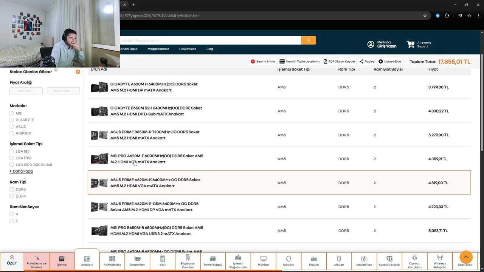
Task: Open the Oyuncu Koltukları category
Action: click(415, 261)
